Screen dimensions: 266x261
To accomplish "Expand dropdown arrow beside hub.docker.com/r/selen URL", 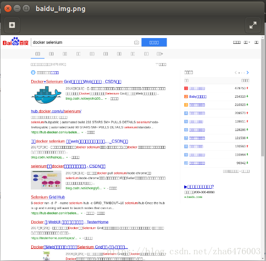I will [82, 213].
